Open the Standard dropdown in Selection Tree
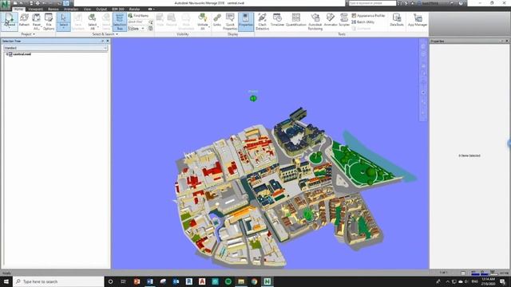This screenshot has height=287, width=511. 55,48
